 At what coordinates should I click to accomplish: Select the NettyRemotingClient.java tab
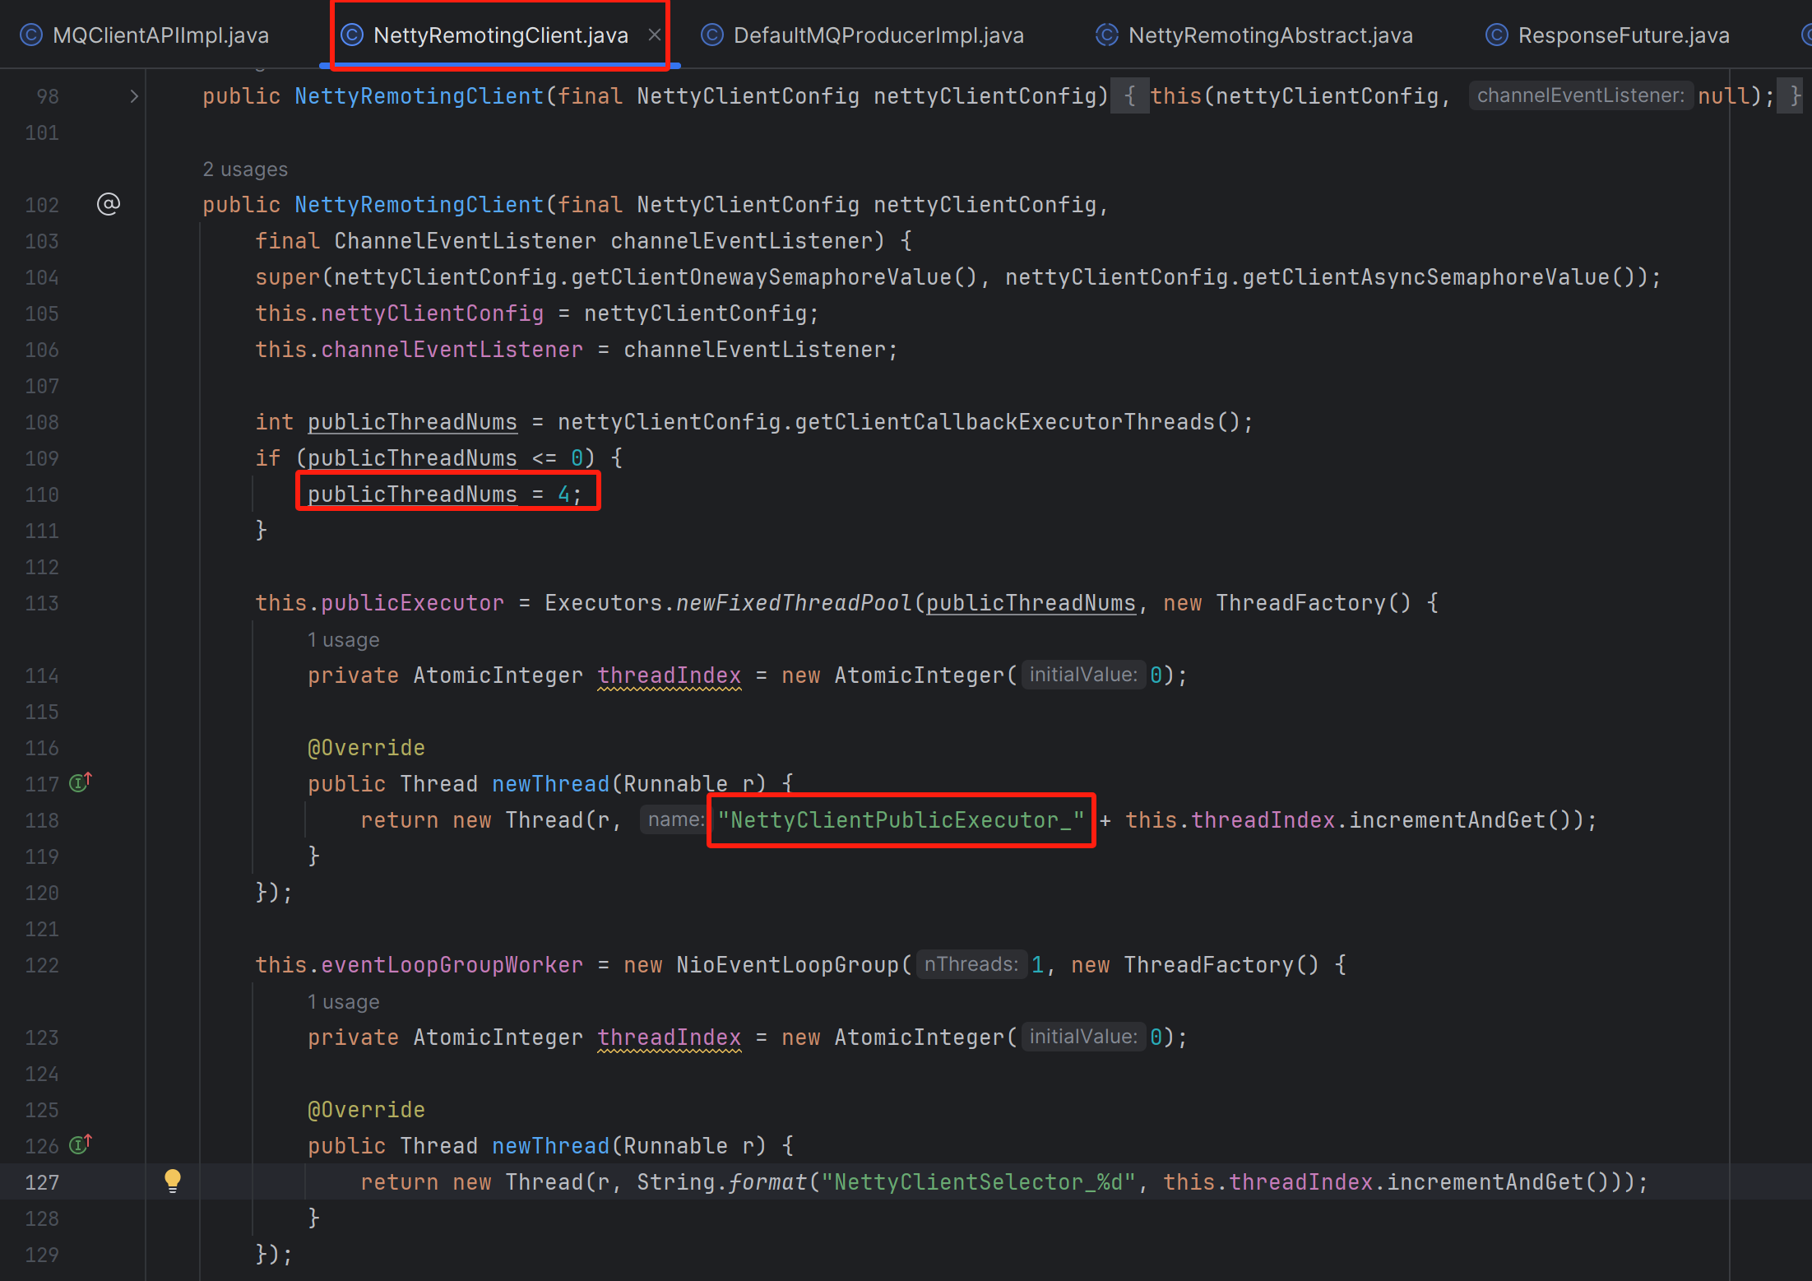500,35
